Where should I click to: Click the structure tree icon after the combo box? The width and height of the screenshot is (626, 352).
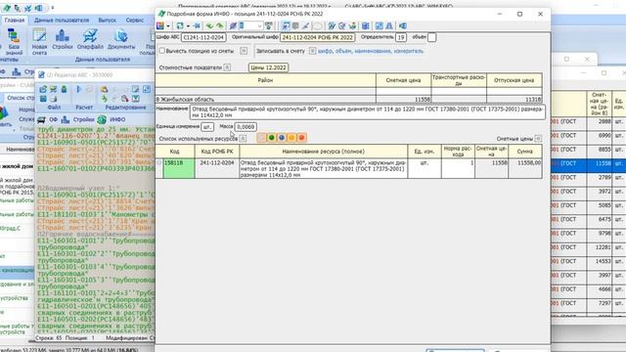[268, 26]
